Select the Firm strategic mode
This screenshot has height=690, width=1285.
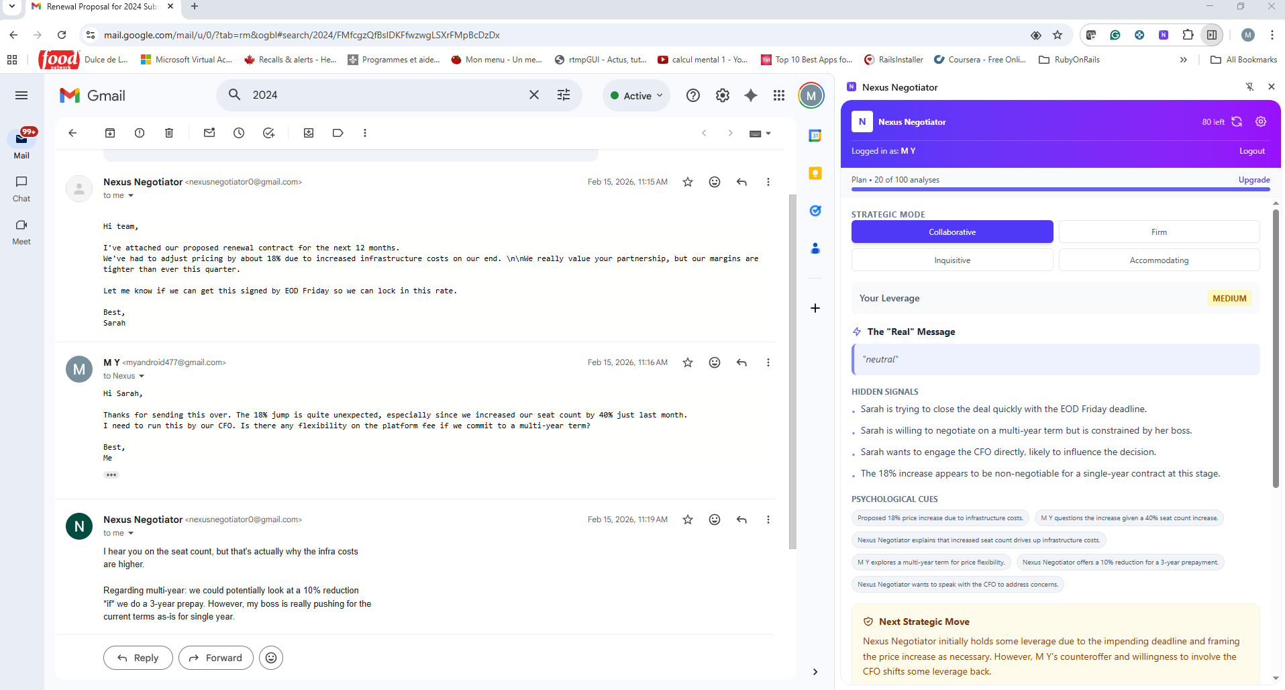click(1159, 232)
